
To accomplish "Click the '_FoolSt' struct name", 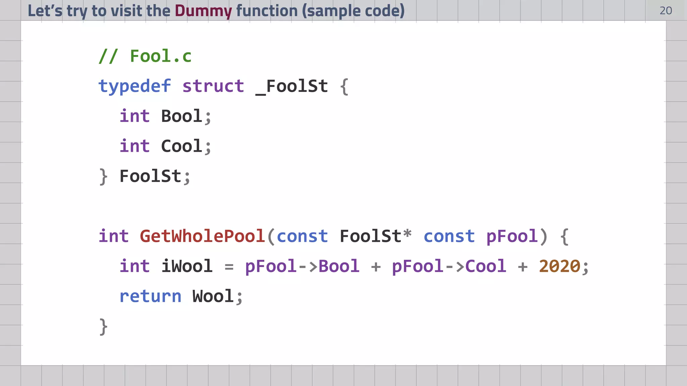I will point(292,86).
